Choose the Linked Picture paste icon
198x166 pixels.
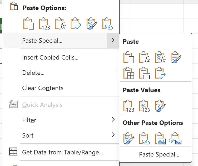(x=176, y=138)
